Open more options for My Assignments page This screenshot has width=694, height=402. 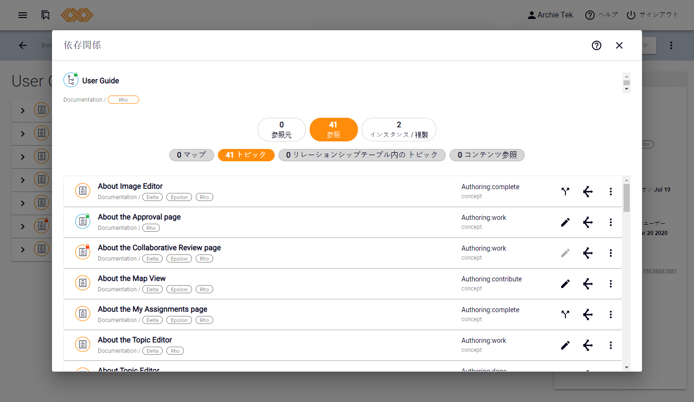tap(611, 315)
